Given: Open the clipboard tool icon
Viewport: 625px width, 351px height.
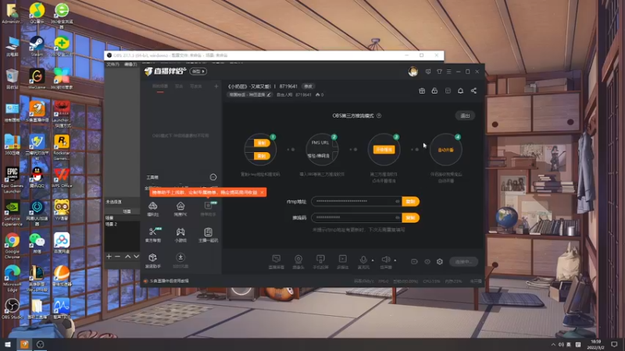Looking at the screenshot, I should coord(208,232).
